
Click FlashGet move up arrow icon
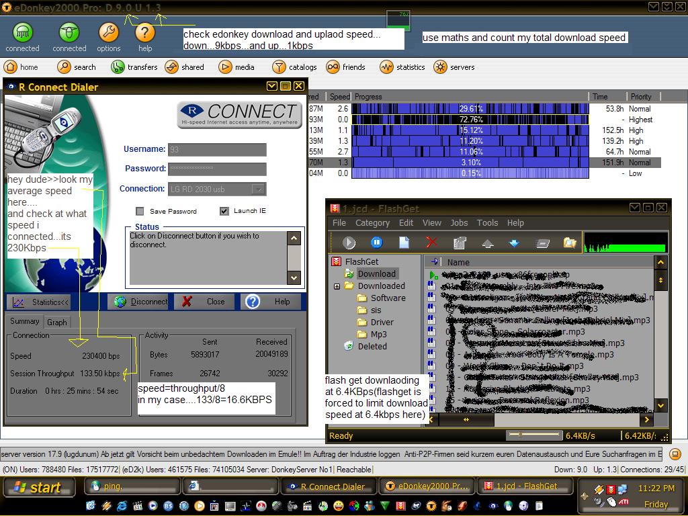click(488, 243)
